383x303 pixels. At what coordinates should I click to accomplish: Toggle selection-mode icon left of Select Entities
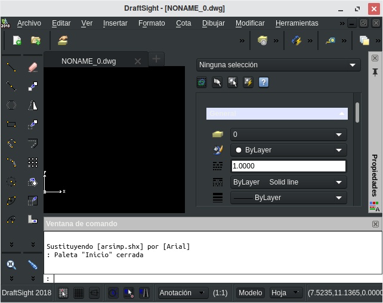click(x=202, y=82)
